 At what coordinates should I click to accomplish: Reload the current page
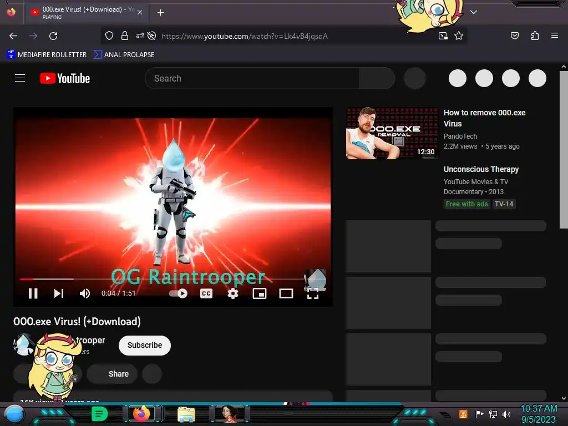pyautogui.click(x=53, y=36)
